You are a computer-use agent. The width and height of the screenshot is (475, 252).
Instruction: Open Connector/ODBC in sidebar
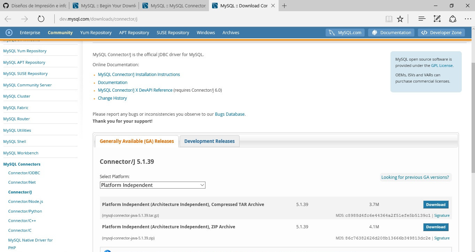tap(24, 173)
